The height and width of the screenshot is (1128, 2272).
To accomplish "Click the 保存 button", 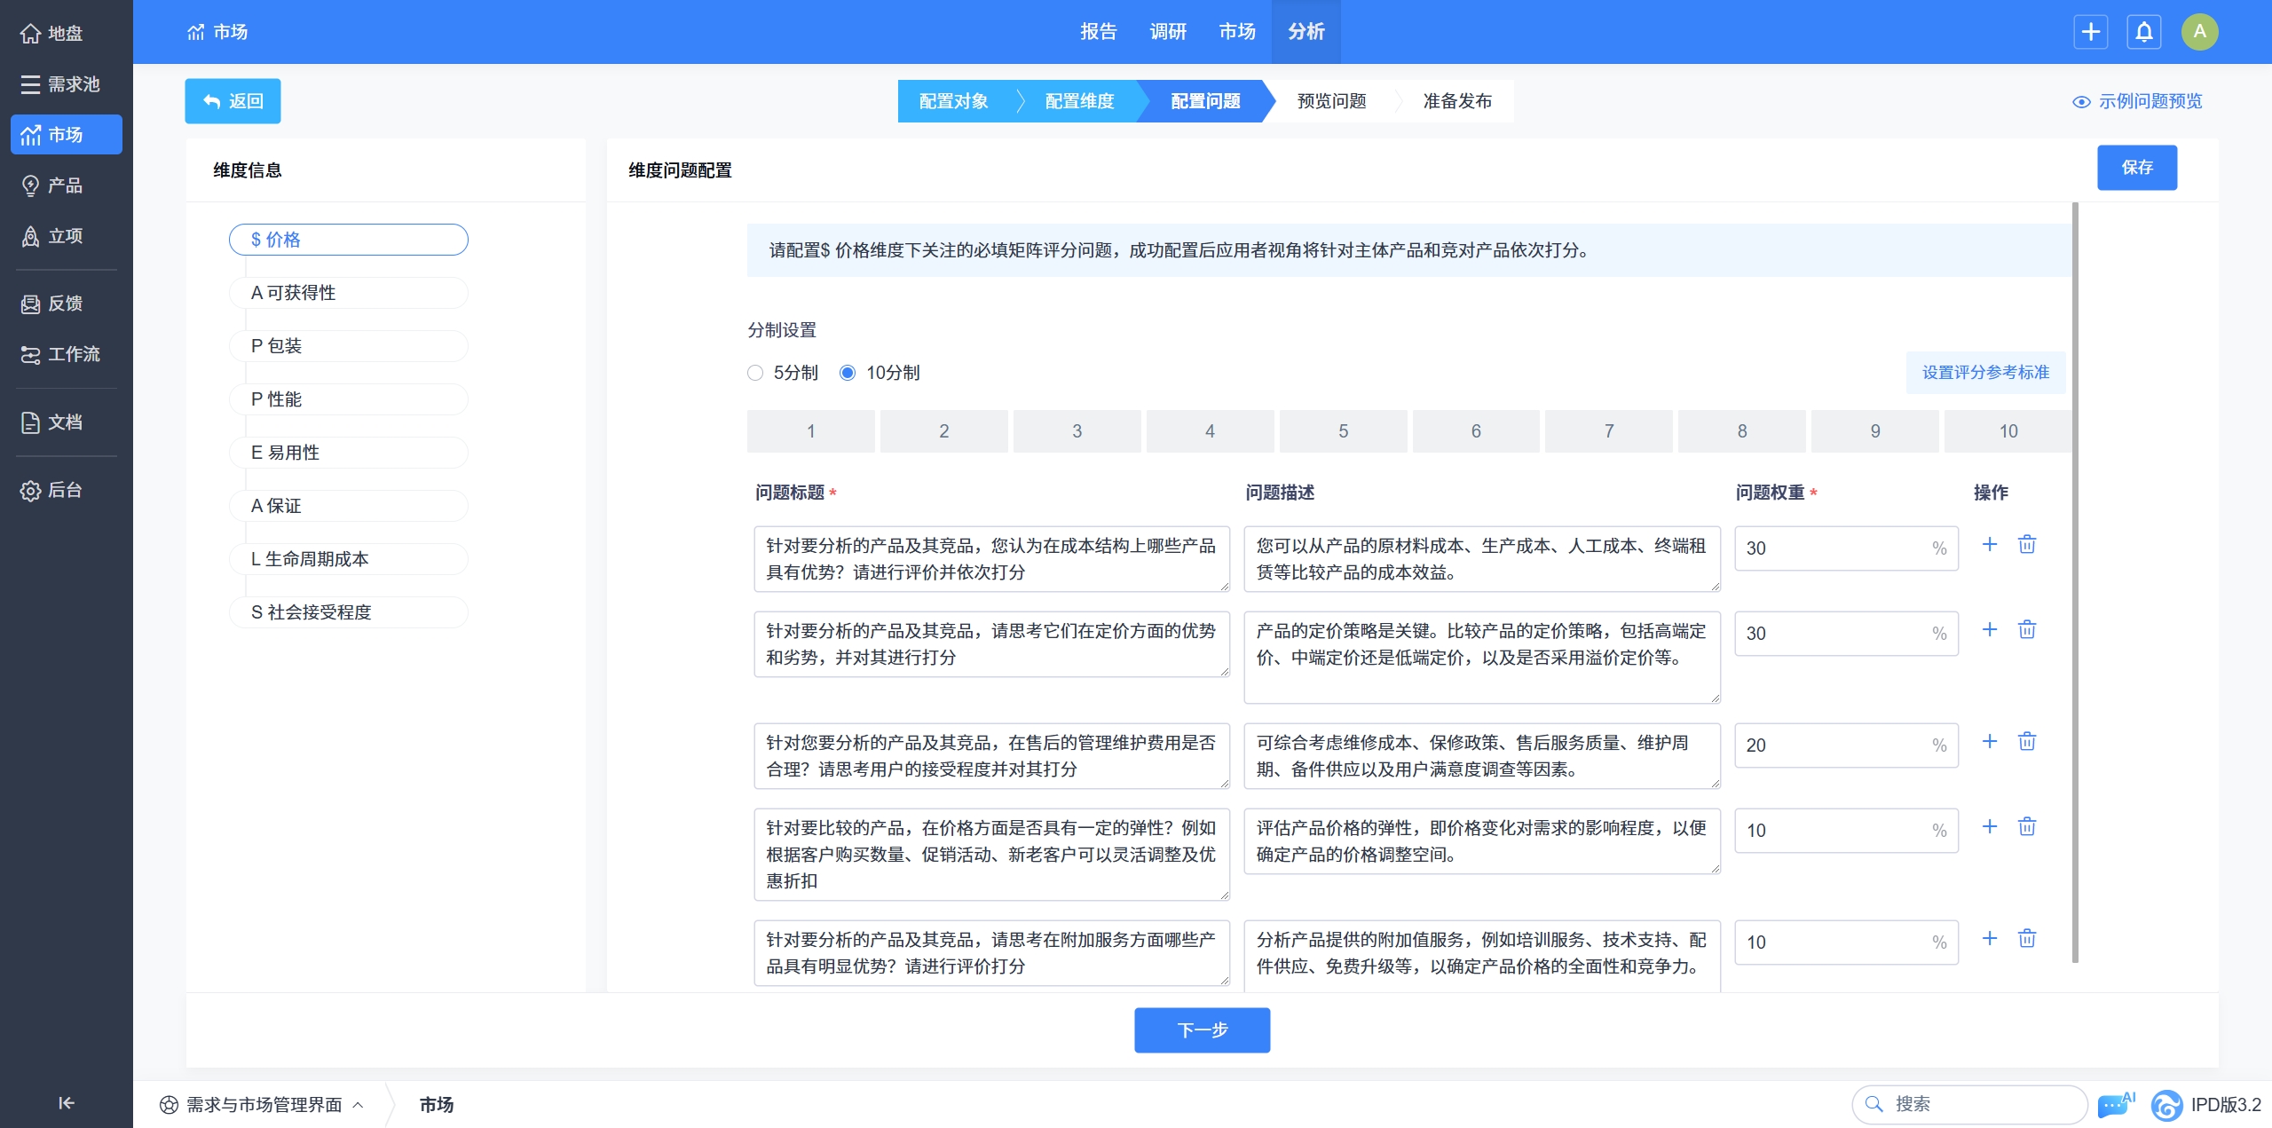I will click(2136, 168).
